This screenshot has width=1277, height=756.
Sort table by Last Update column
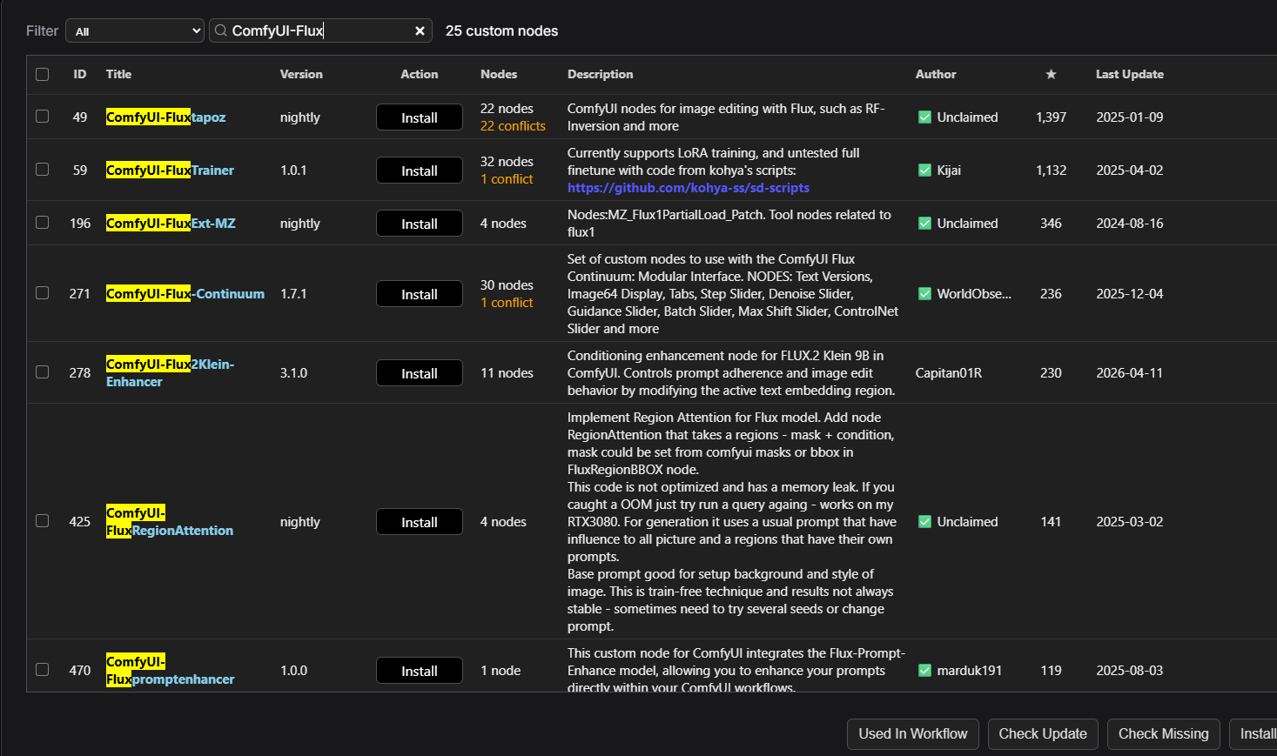point(1130,74)
